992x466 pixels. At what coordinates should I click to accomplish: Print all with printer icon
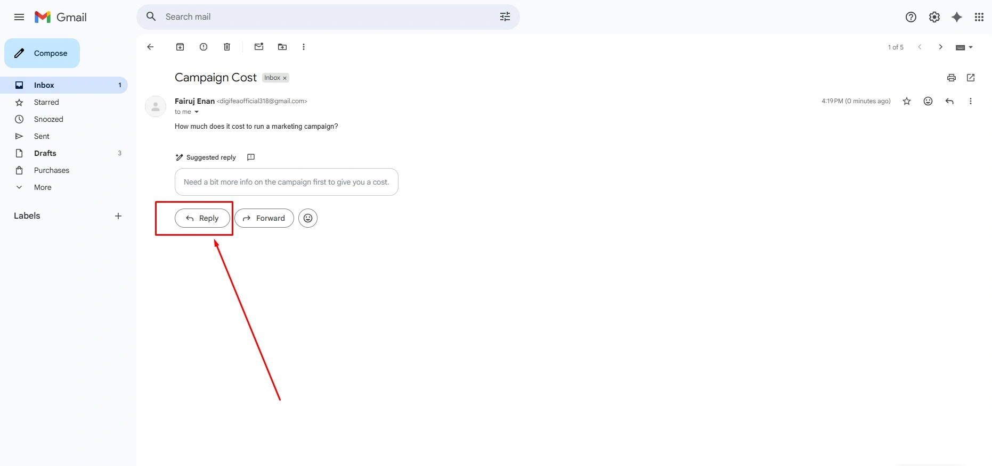point(952,78)
